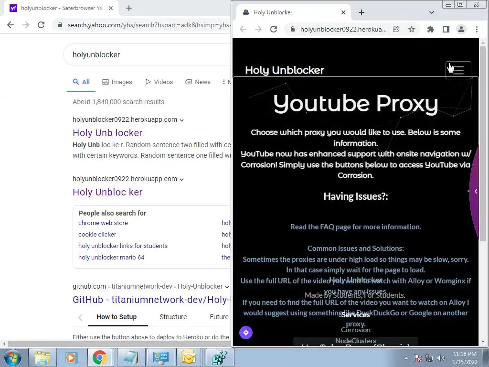Bookmark this page with the star
The width and height of the screenshot is (489, 367).
click(x=412, y=29)
